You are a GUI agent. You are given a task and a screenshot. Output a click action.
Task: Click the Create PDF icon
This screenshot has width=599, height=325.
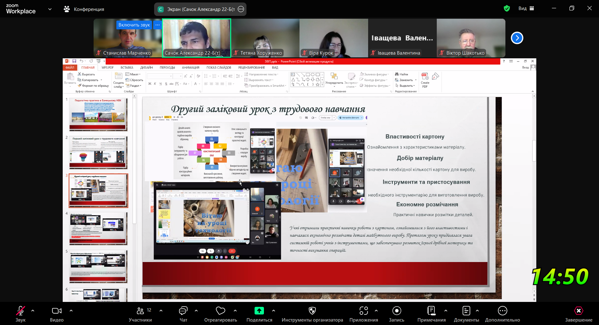425,80
